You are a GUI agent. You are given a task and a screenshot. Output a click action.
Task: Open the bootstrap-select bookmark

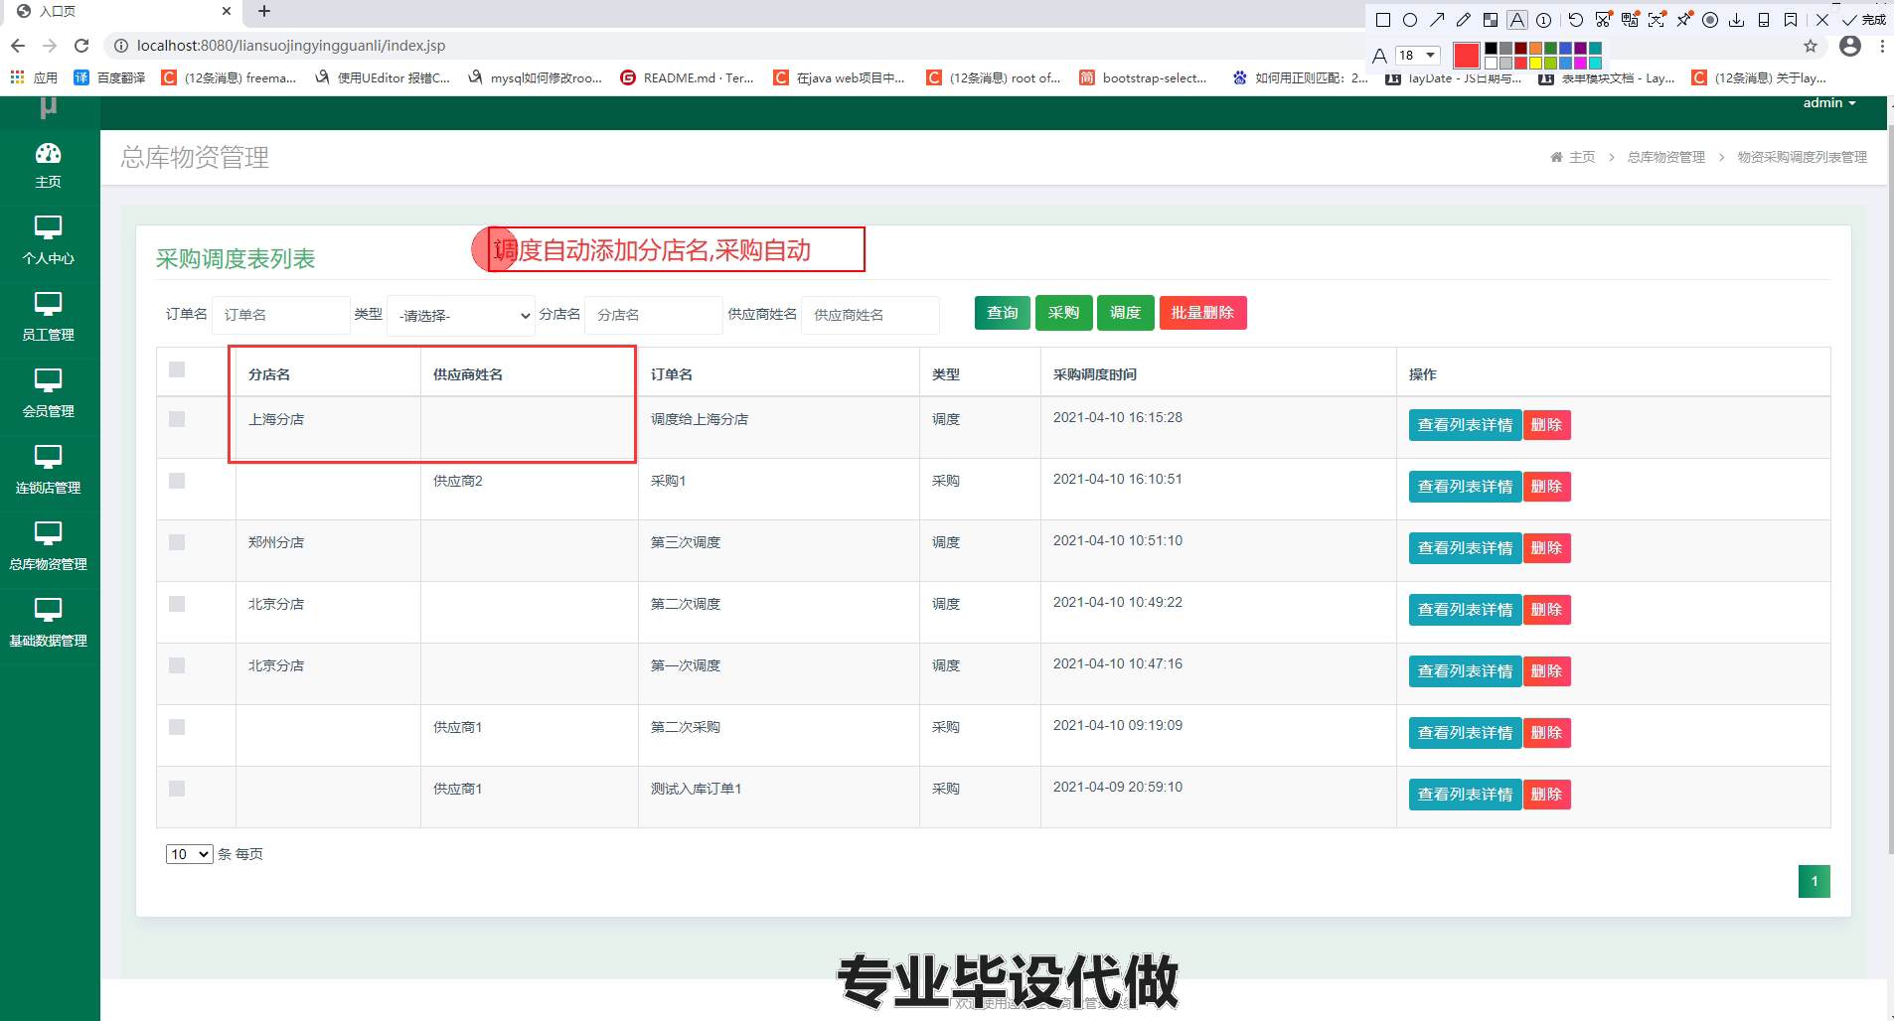[1143, 77]
